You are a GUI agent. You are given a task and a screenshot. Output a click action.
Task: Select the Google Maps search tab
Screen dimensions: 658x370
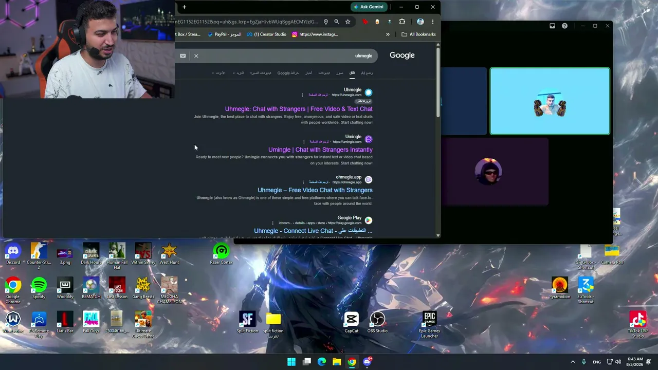[288, 73]
